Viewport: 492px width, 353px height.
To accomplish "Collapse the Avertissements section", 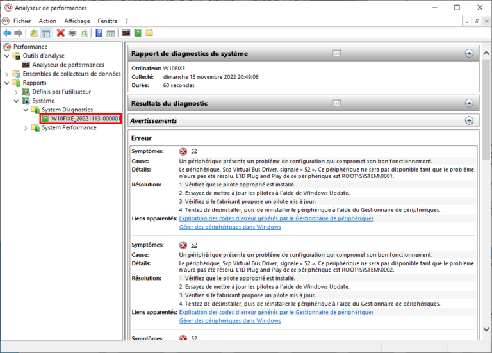I will 470,120.
